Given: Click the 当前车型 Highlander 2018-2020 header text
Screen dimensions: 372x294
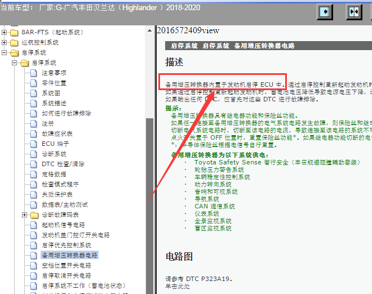Looking at the screenshot, I should coord(100,8).
